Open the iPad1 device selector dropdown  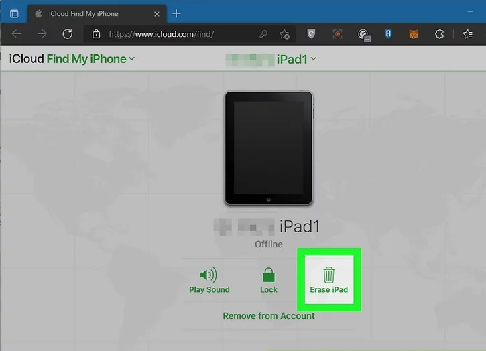click(x=313, y=59)
